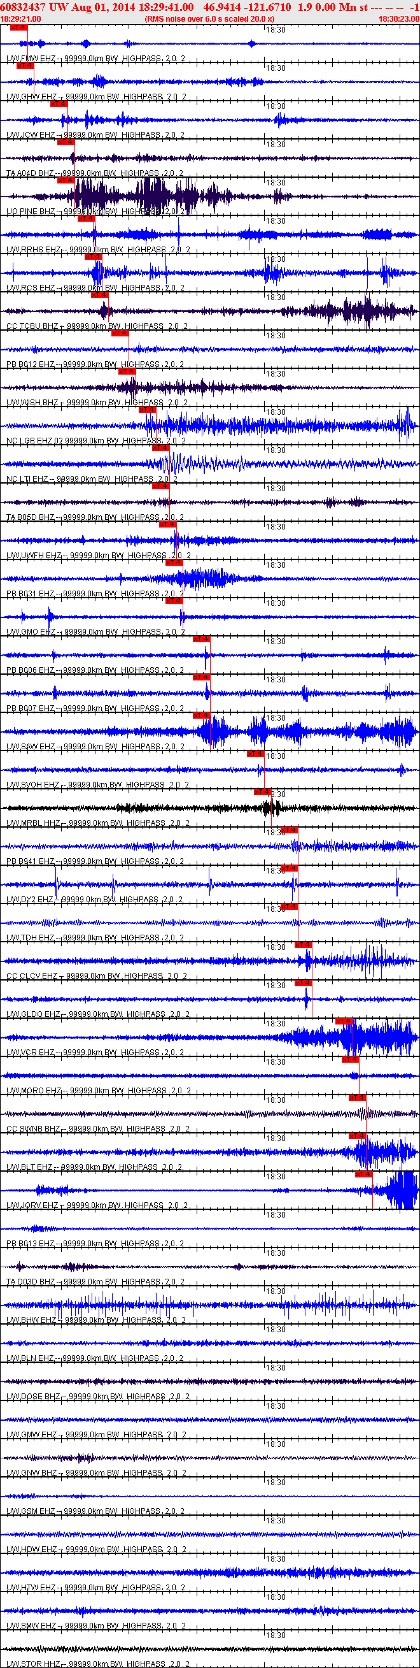Click the UW.SMW EHZ station label
Viewport: 420px width, 1668px height.
point(97,1625)
